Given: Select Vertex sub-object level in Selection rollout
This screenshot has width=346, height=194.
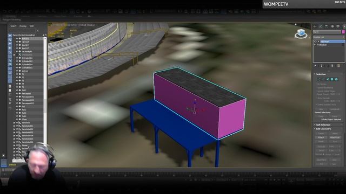Looking at the screenshot, I should pyautogui.click(x=318, y=79).
